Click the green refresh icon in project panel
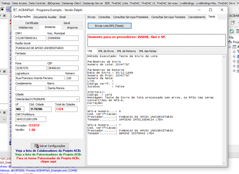This screenshot has height=174, width=239. [232, 31]
